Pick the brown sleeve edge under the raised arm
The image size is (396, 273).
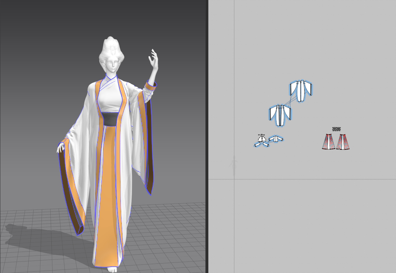pos(149,148)
